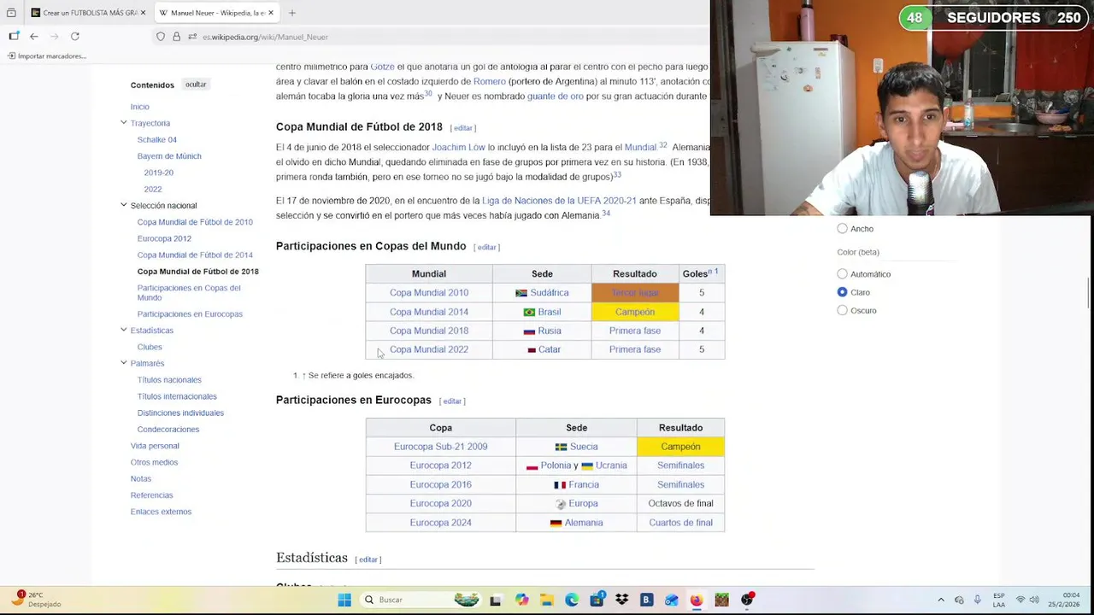1094x615 pixels.
Task: Show hidden system tray icons
Action: pyautogui.click(x=941, y=600)
